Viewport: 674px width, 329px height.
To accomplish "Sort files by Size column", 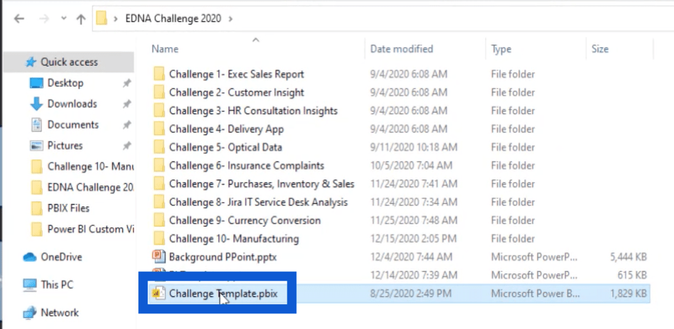I will point(600,49).
